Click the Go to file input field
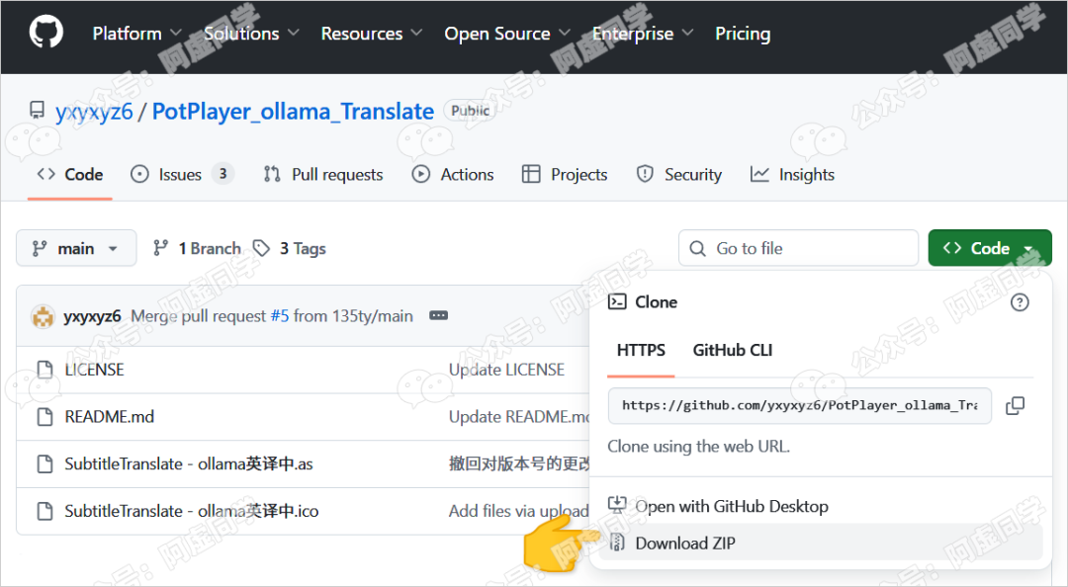This screenshot has height=587, width=1068. point(801,248)
